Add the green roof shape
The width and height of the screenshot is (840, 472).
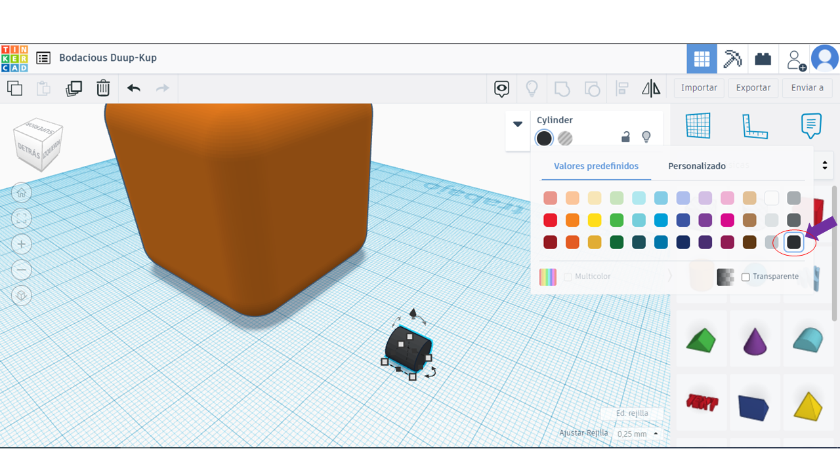point(702,340)
